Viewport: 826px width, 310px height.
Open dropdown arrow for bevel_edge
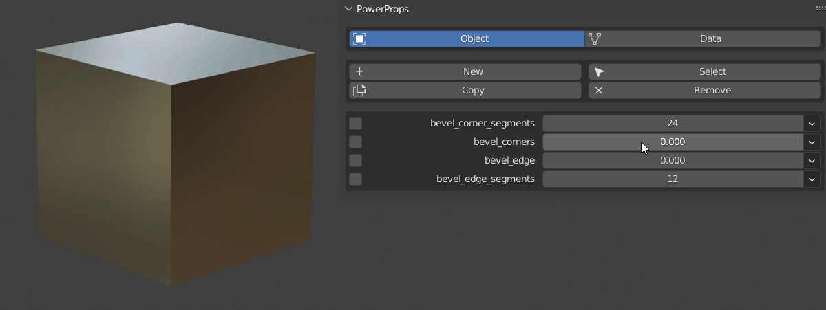tap(812, 160)
